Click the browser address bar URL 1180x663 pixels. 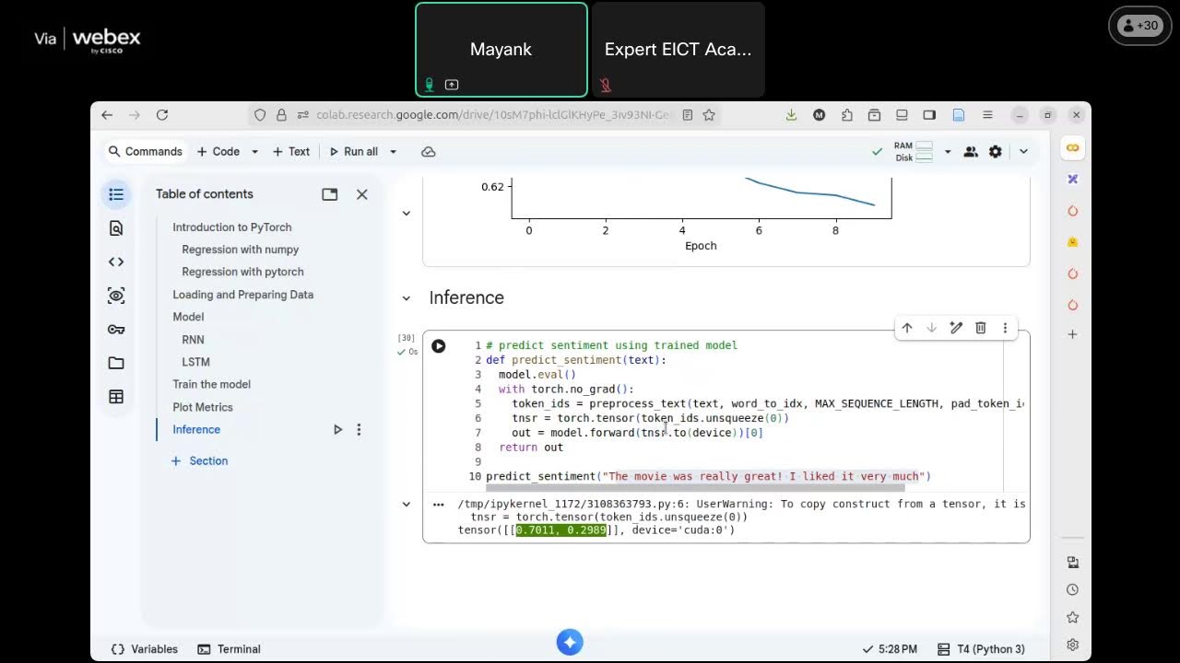[x=495, y=115]
